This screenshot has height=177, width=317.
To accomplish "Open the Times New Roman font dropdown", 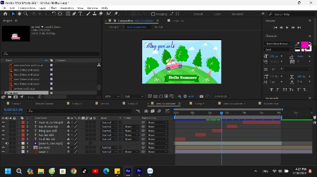I will [x=279, y=44].
